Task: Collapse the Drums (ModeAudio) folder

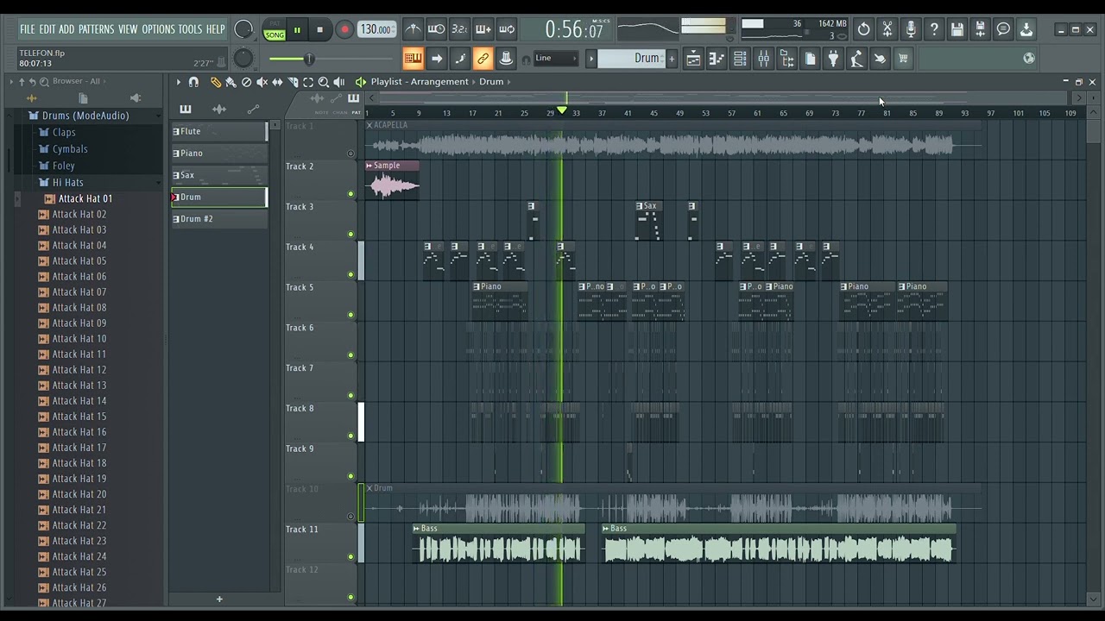Action: click(x=85, y=116)
